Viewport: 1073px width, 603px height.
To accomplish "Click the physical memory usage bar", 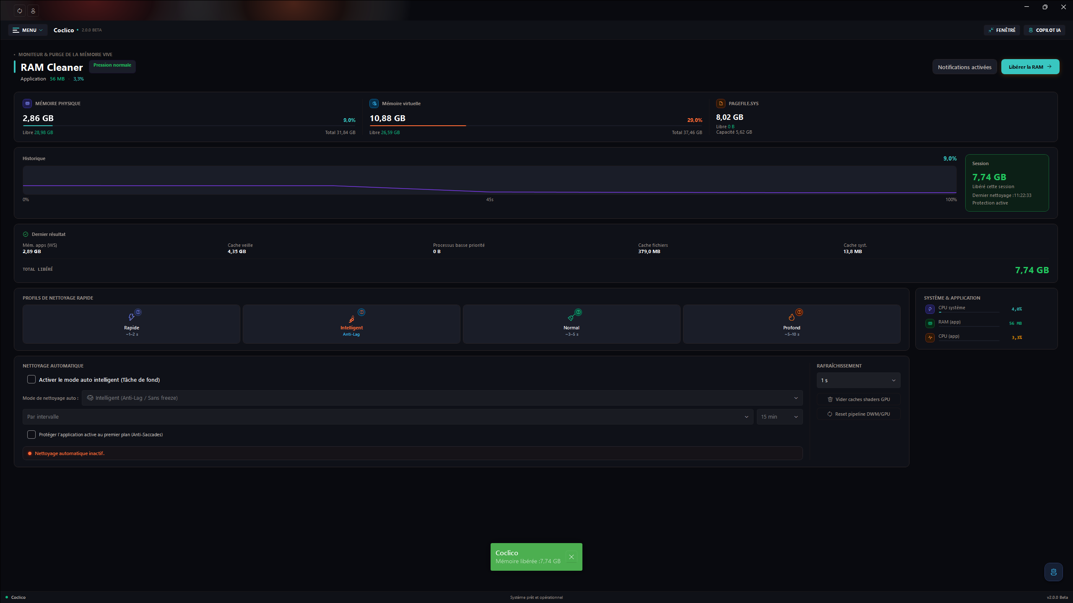I will [x=189, y=125].
